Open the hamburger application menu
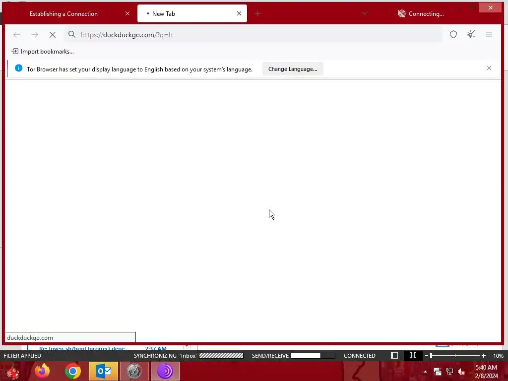This screenshot has height=381, width=508. pos(489,34)
